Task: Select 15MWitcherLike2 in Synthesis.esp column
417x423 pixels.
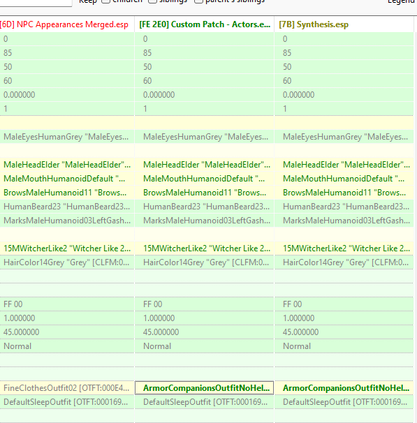Action: [344, 248]
